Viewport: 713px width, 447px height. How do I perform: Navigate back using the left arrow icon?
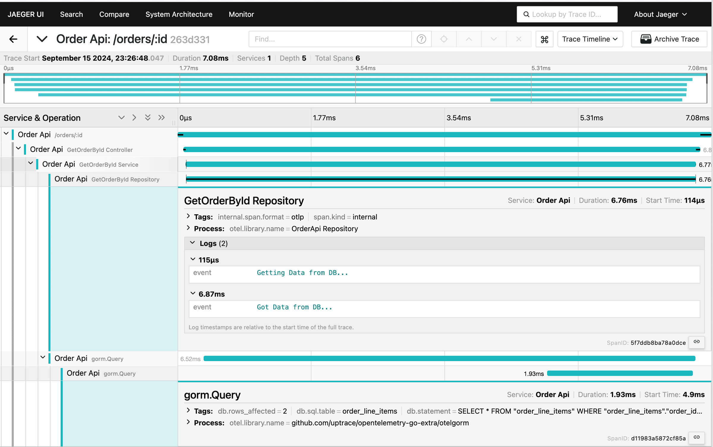pos(13,39)
